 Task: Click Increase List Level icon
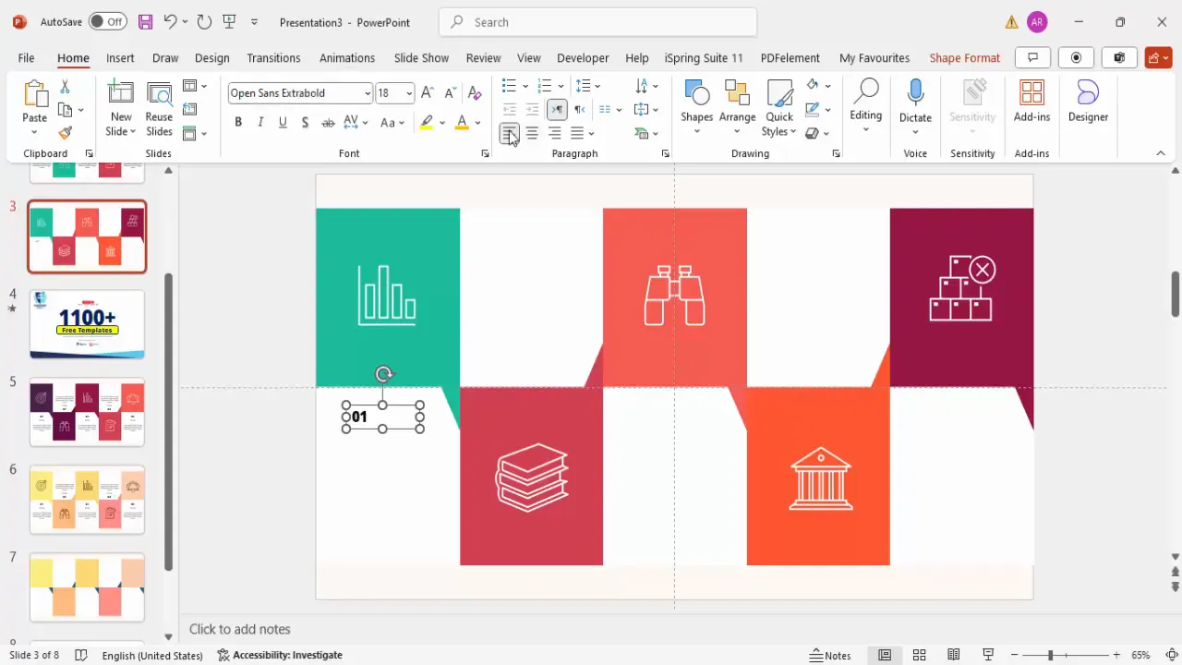(532, 110)
